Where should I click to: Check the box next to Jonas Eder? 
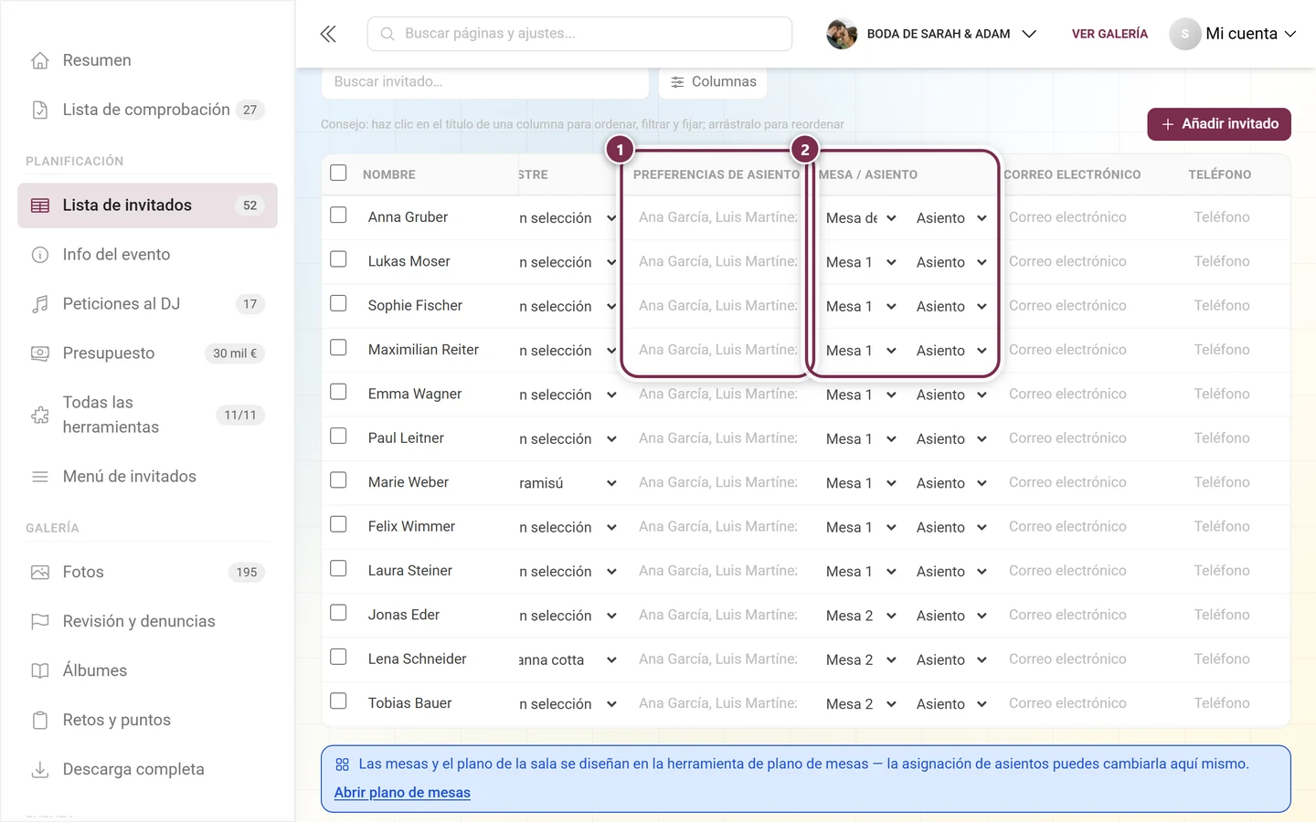pos(338,613)
